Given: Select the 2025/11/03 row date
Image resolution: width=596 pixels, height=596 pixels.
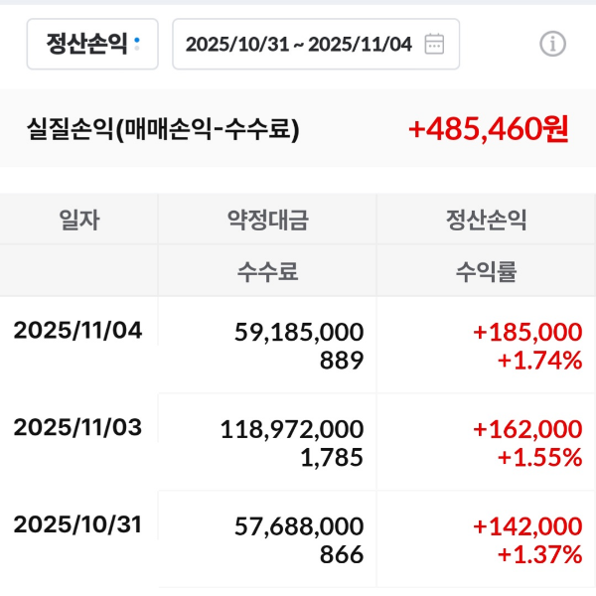Looking at the screenshot, I should pyautogui.click(x=78, y=428).
